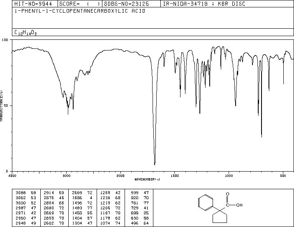Select the 2875 peak entry
The width and height of the screenshot is (294, 227).
point(54,198)
